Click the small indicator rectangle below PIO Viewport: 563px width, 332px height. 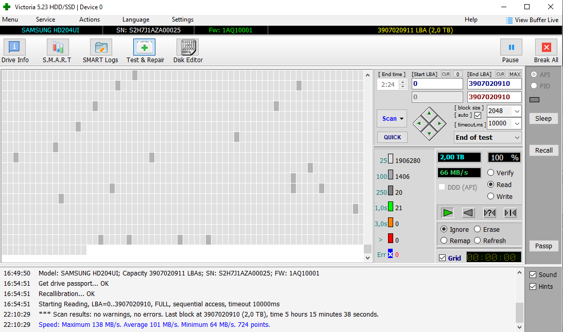[x=534, y=100]
